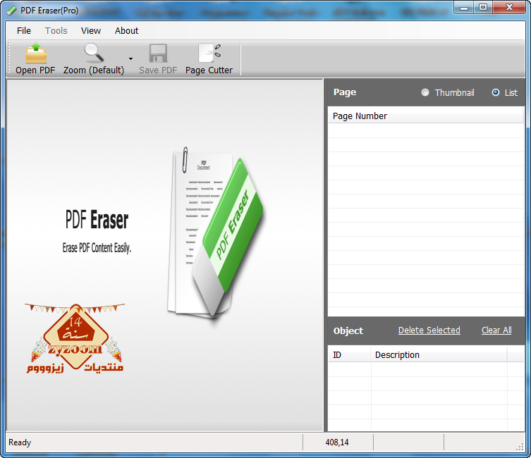Open the About menu

coord(126,31)
